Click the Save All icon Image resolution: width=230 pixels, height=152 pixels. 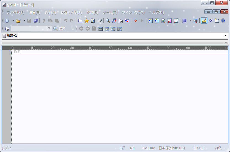pos(36,21)
